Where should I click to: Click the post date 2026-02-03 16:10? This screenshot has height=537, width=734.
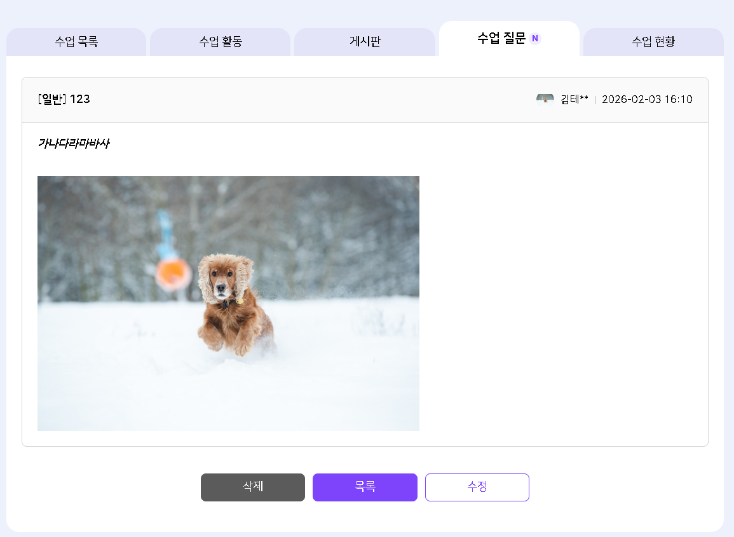coord(647,99)
